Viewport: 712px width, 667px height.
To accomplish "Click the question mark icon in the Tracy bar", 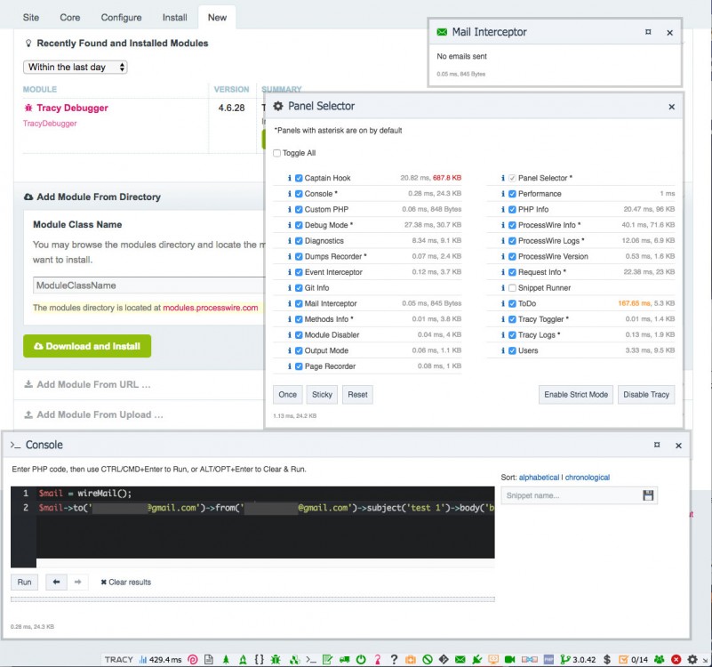I will coord(394,659).
